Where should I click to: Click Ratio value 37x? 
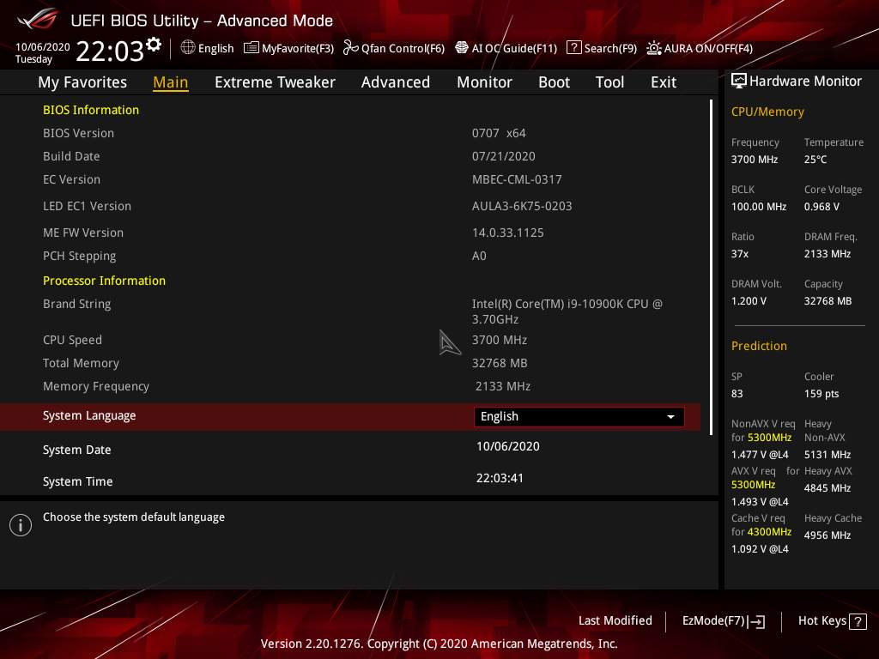(x=739, y=254)
